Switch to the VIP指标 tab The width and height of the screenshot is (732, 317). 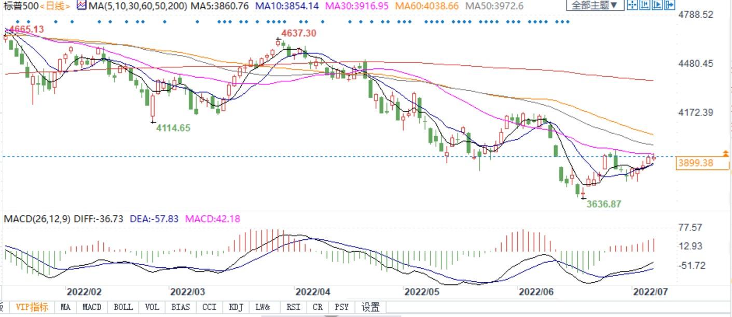click(x=32, y=307)
